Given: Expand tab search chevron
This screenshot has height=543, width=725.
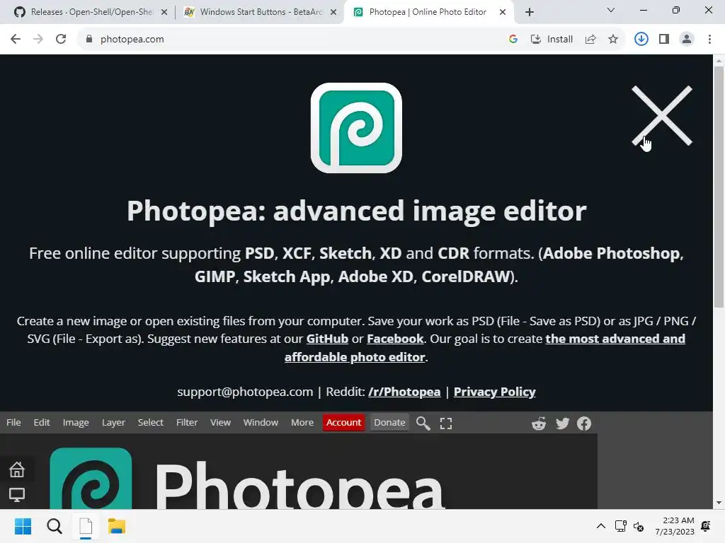Looking at the screenshot, I should click(x=611, y=10).
